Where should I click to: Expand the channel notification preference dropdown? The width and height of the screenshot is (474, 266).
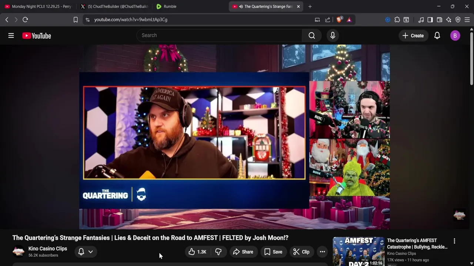click(86, 252)
